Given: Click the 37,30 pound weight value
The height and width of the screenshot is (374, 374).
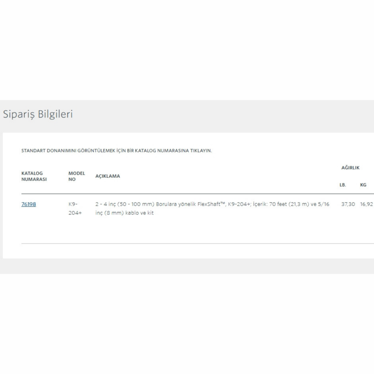Looking at the screenshot, I should point(348,204).
